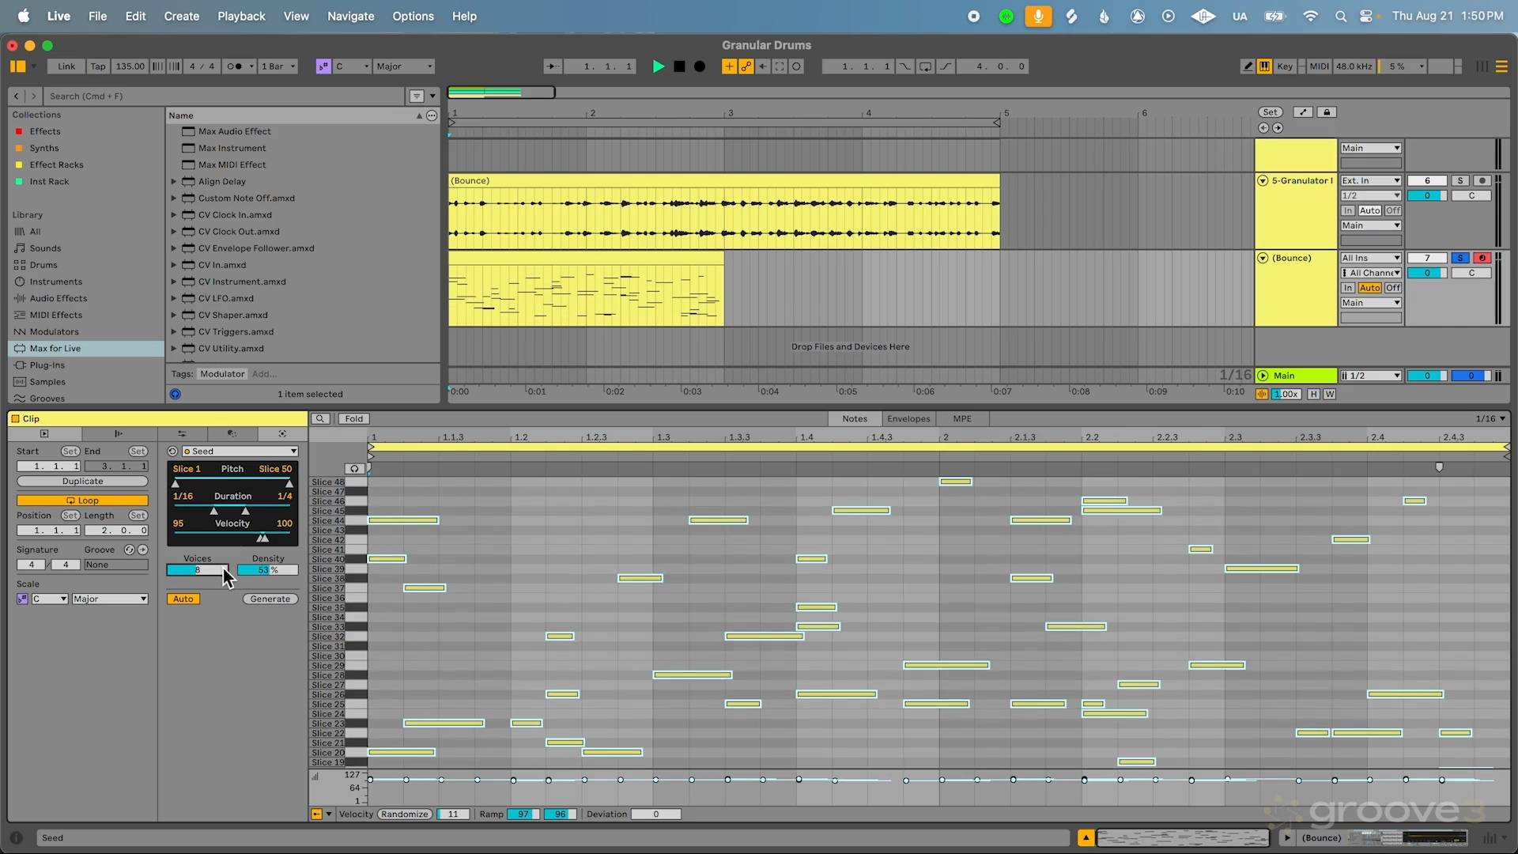Adjust the Density slider

[x=267, y=570]
